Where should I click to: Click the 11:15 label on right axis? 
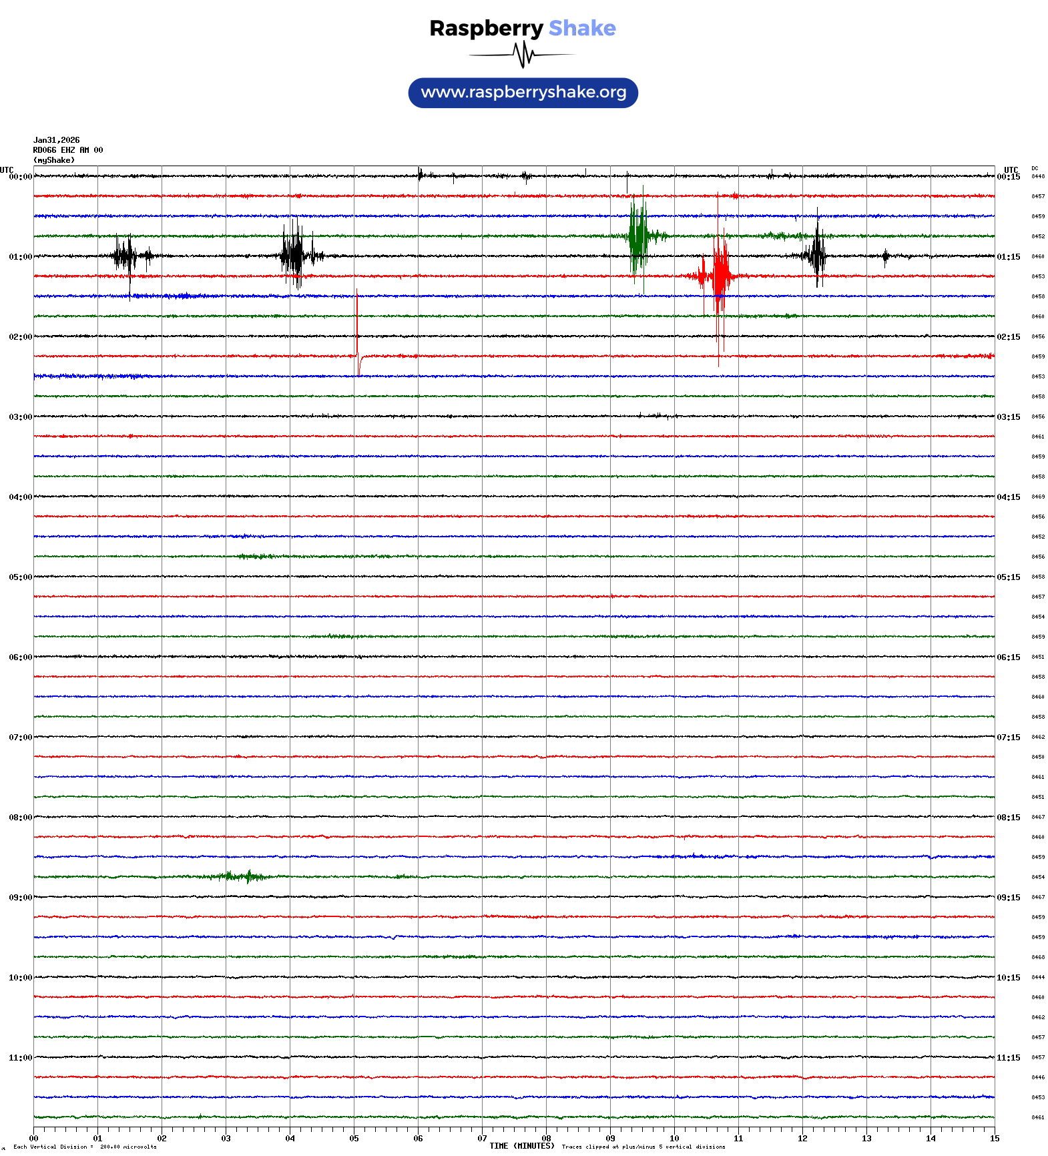coord(1008,1058)
